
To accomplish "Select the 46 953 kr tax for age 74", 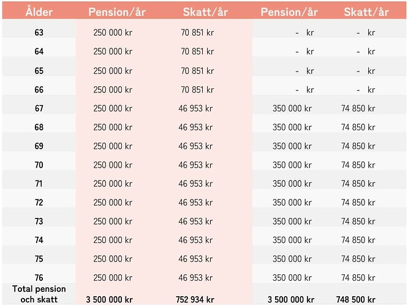I will (x=196, y=241).
